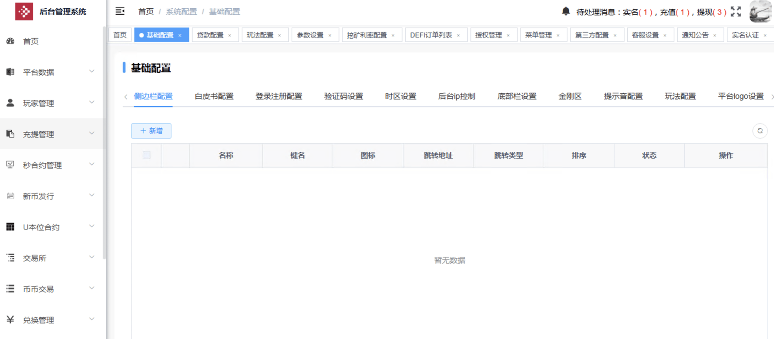Screen dimensions: 774x339
Task: Close the 第三方配置 page tab
Action: (x=615, y=35)
